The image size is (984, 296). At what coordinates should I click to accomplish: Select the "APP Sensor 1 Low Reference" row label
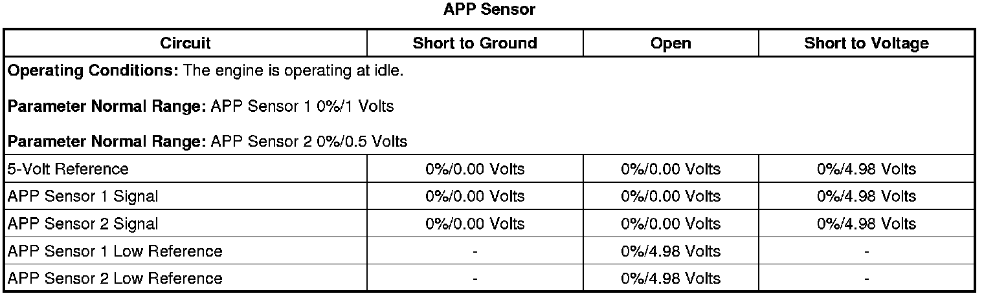pos(115,251)
